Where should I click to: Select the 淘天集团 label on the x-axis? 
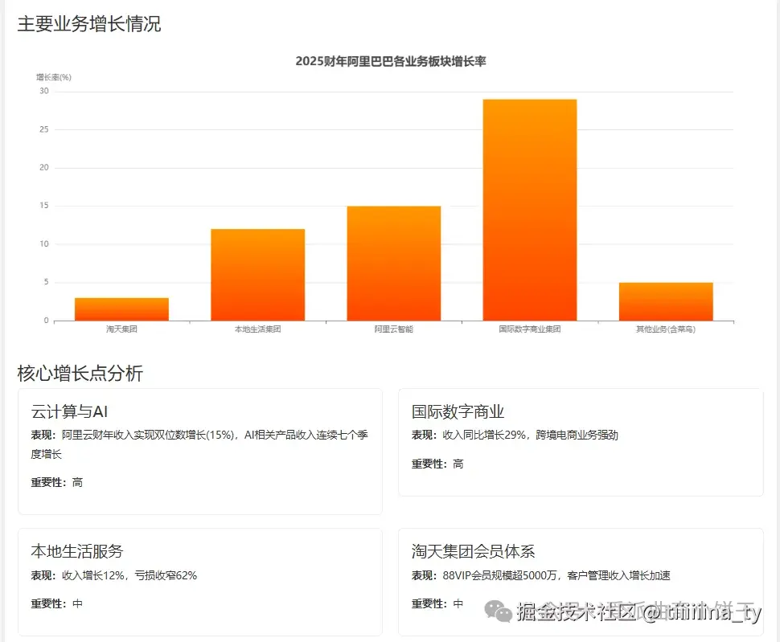pyautogui.click(x=121, y=329)
